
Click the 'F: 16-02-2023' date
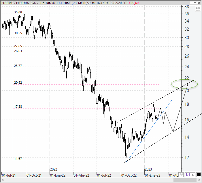tap(115, 3)
